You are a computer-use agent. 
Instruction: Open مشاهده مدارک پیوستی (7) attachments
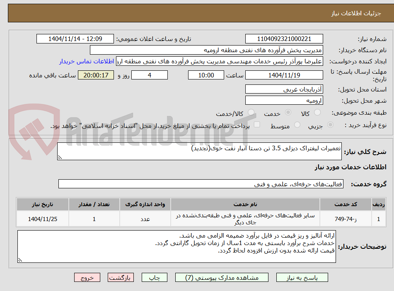(x=222, y=277)
